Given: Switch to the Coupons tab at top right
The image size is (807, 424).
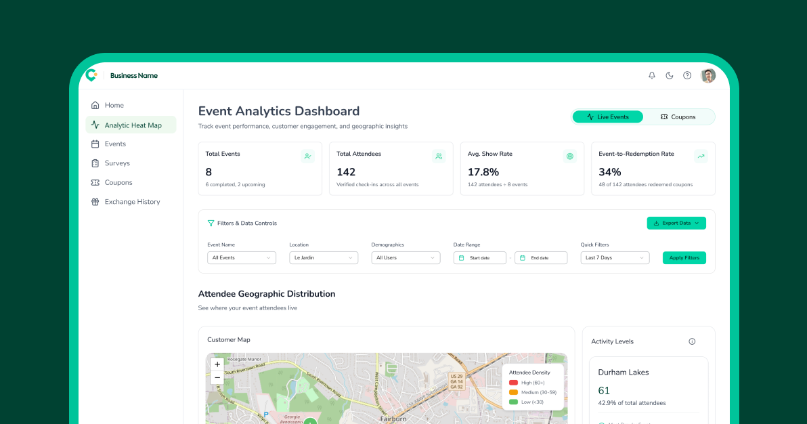Looking at the screenshot, I should (678, 117).
